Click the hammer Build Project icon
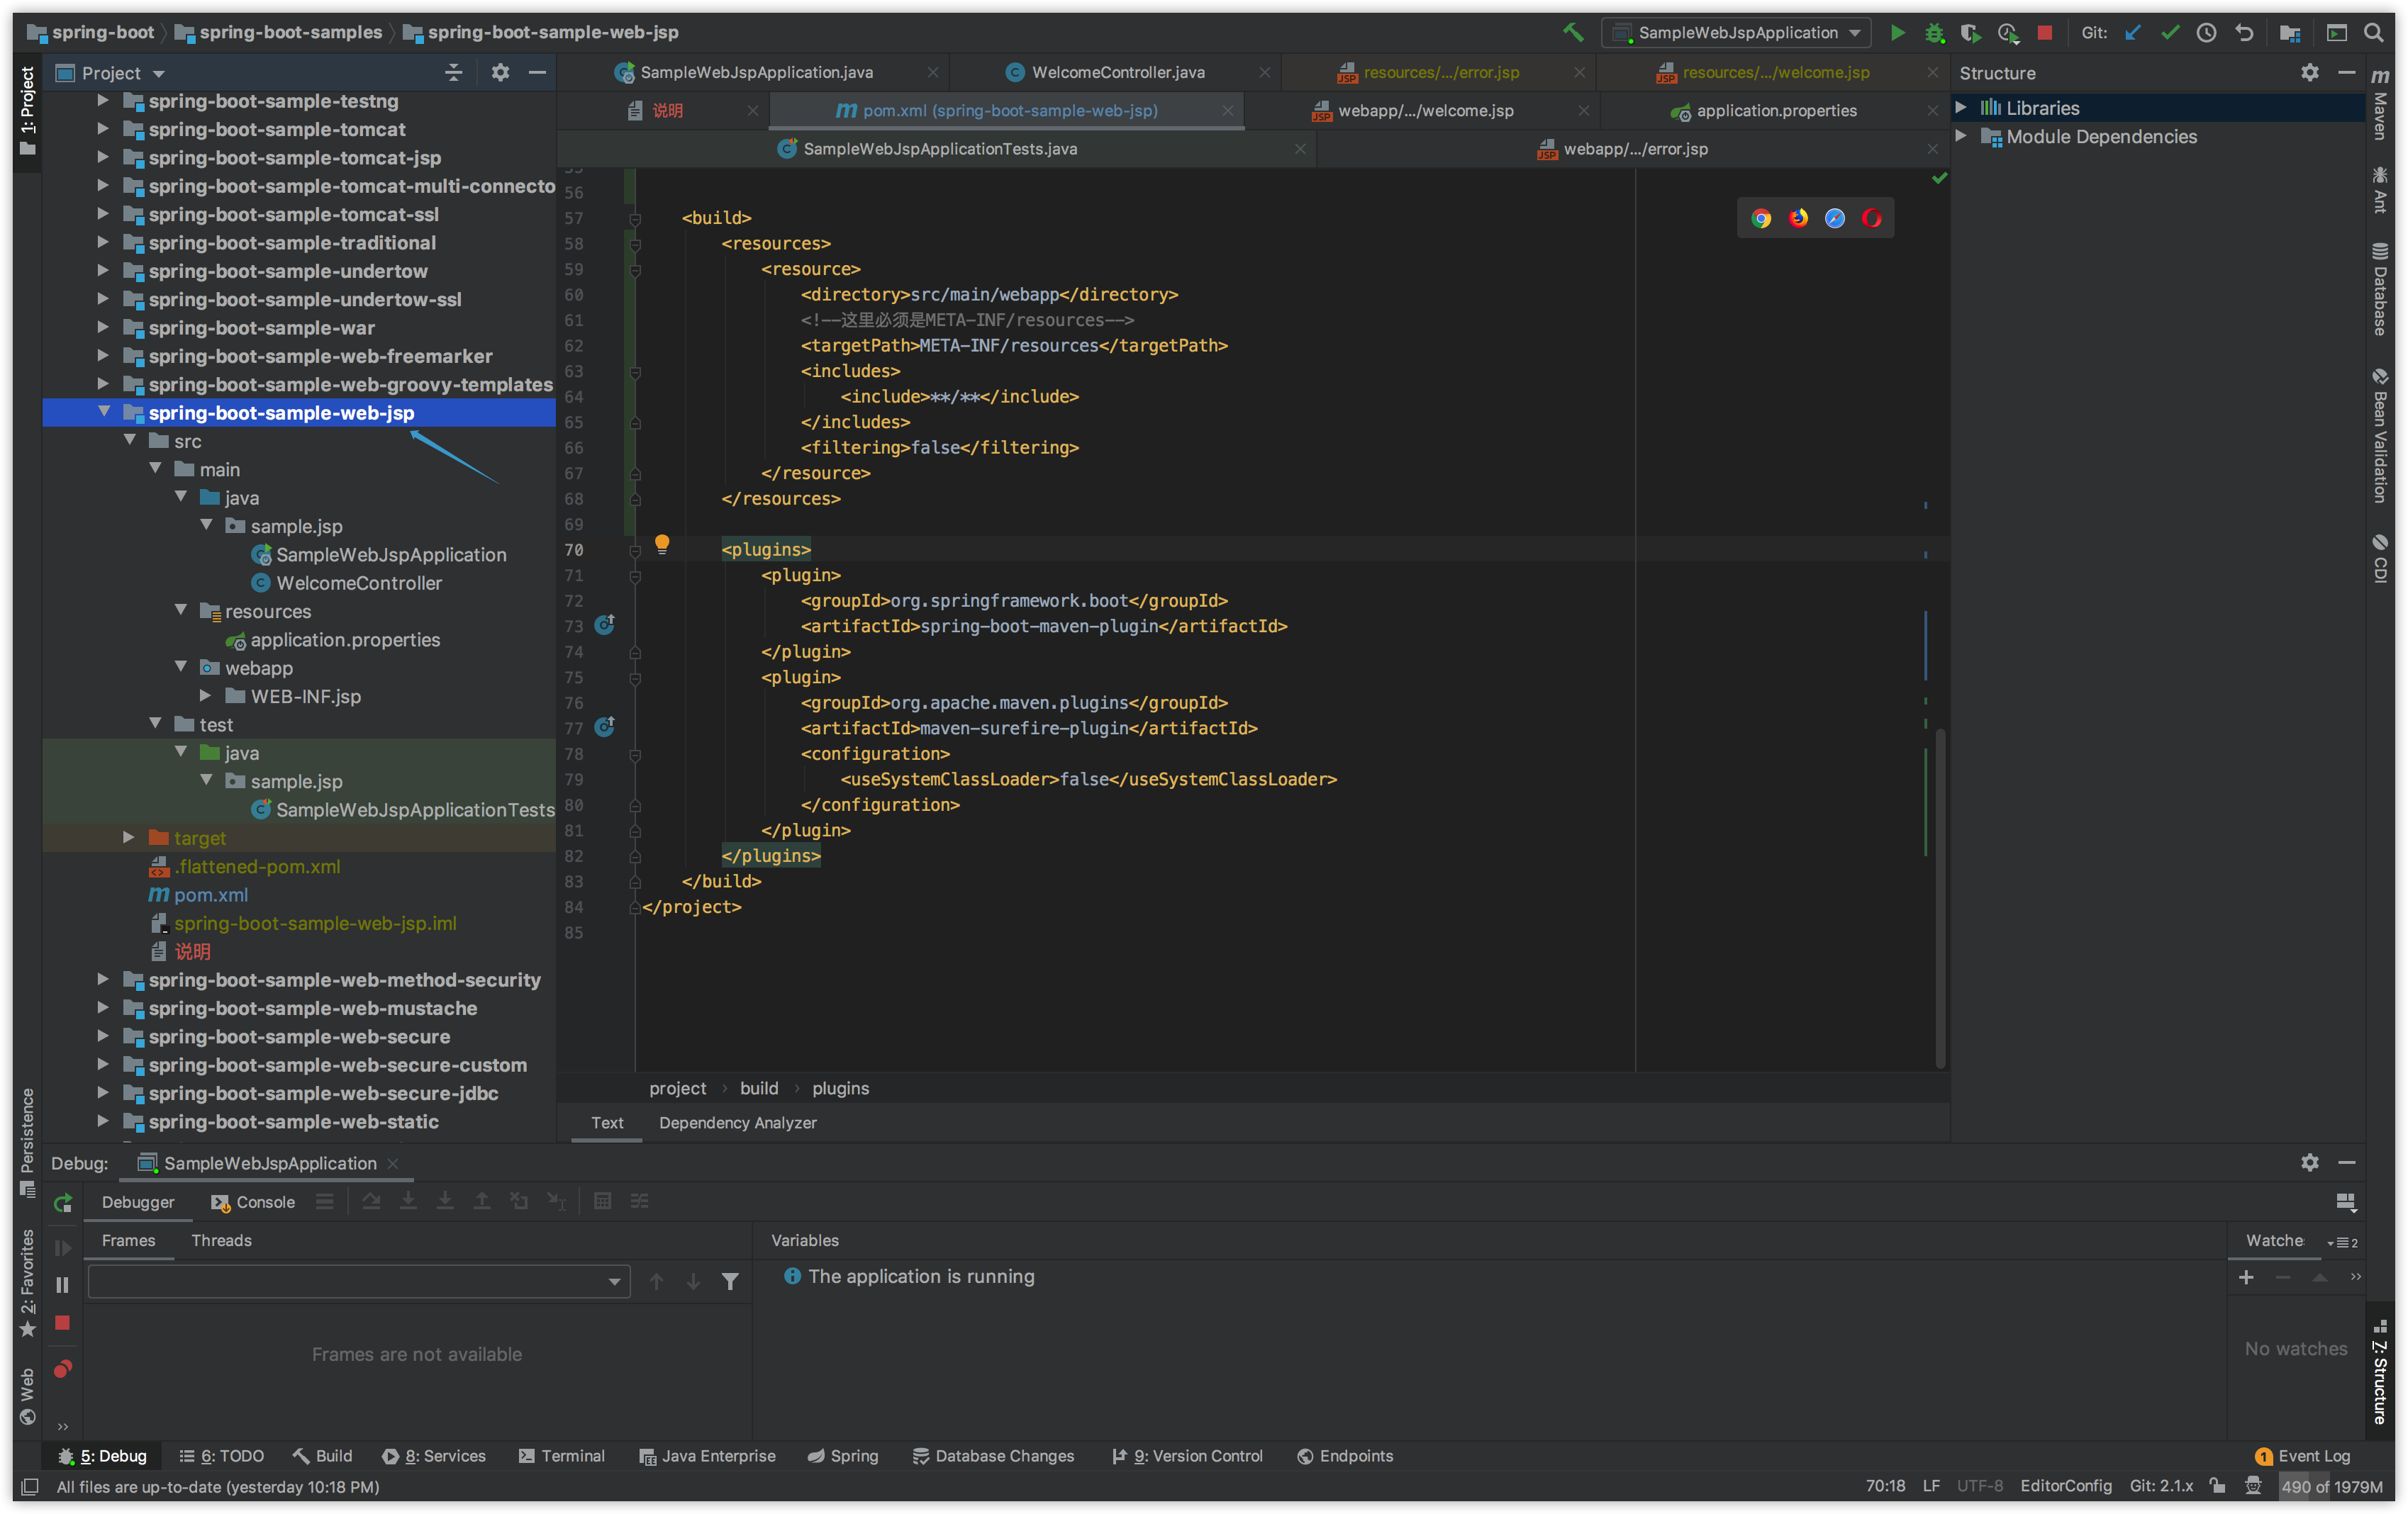The image size is (2408, 1514). click(x=1573, y=33)
